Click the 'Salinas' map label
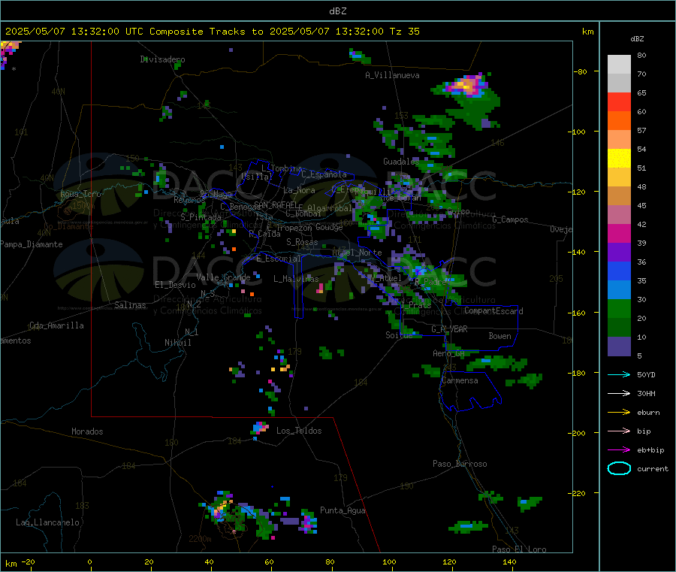This screenshot has width=676, height=572. (130, 305)
